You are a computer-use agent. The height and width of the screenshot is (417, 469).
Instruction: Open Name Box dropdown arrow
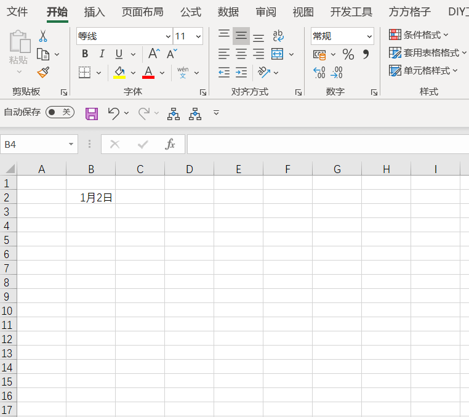(71, 144)
